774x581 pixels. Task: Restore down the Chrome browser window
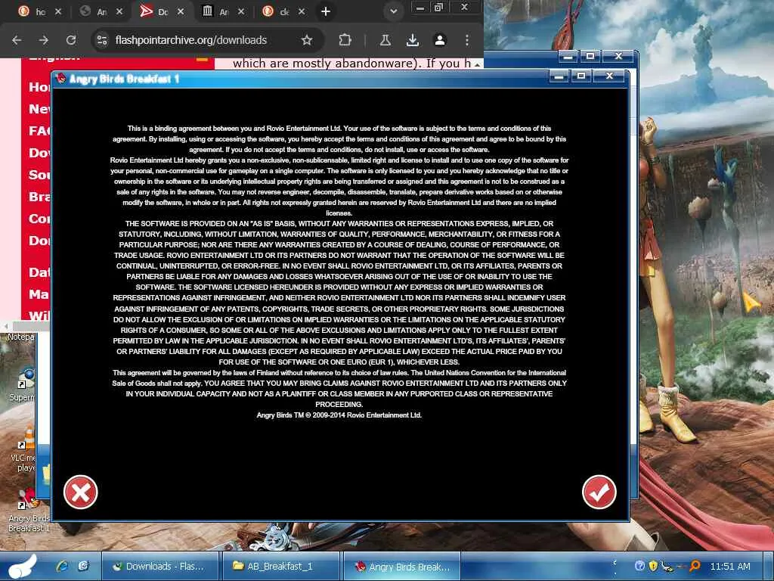[438, 8]
